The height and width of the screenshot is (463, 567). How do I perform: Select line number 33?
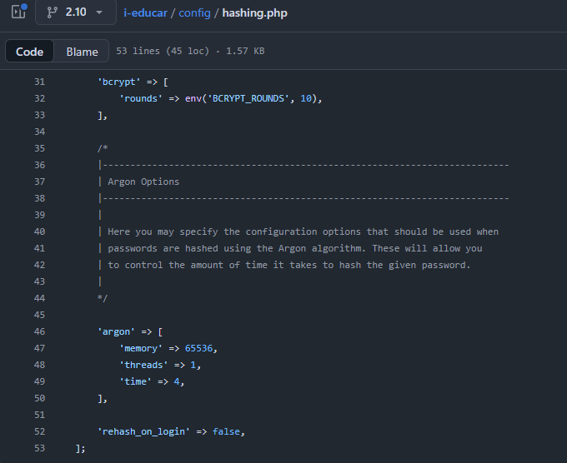[40, 115]
